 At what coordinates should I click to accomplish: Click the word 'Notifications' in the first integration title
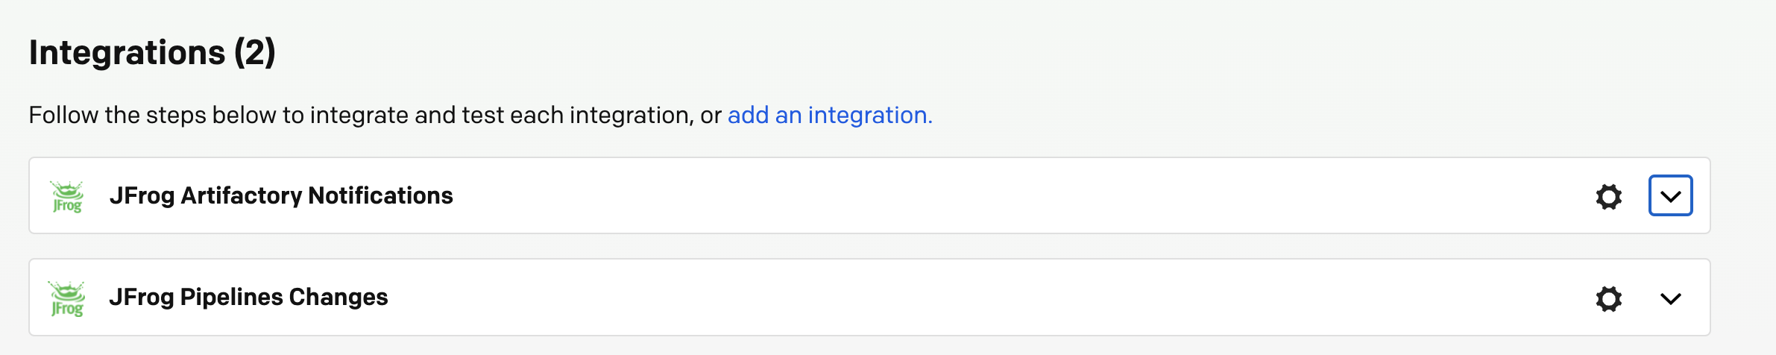pyautogui.click(x=380, y=195)
